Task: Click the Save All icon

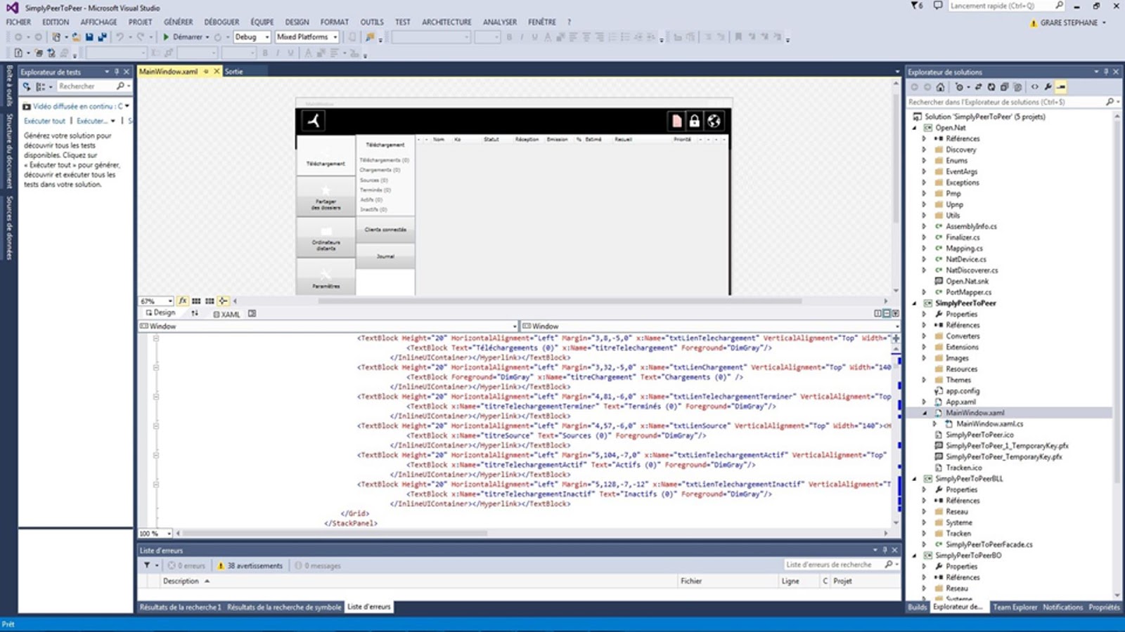Action: [x=102, y=37]
